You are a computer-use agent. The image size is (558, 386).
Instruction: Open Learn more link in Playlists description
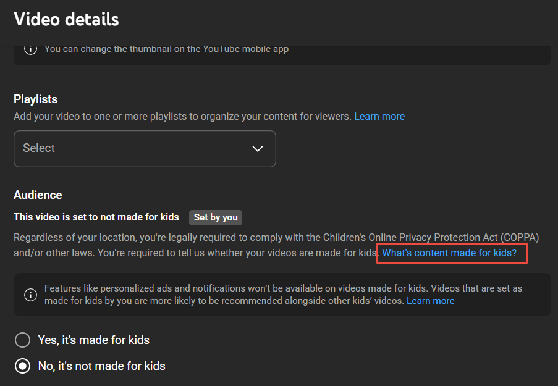(379, 116)
